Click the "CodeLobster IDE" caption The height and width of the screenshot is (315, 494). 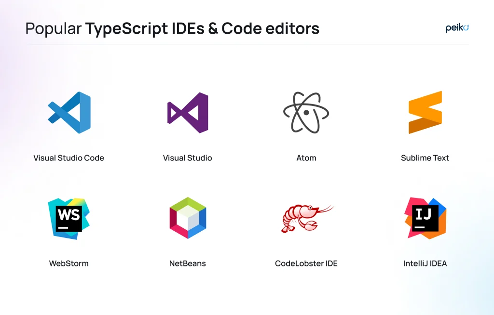306,263
